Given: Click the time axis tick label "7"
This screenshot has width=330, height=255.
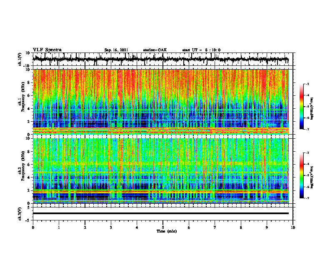Looking at the screenshot, I should click(215, 227).
